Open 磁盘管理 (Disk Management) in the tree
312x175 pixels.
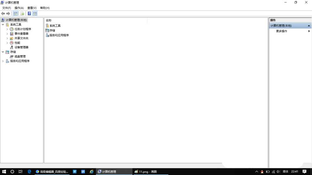[x=20, y=56]
